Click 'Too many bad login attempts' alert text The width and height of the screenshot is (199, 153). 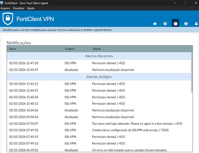pos(137,124)
